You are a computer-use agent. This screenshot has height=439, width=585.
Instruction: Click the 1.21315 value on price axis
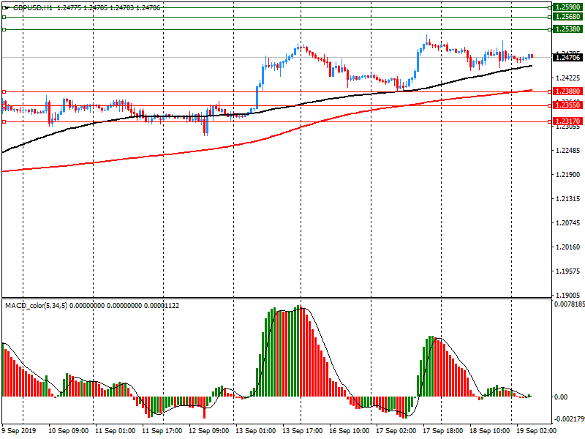pyautogui.click(x=568, y=199)
